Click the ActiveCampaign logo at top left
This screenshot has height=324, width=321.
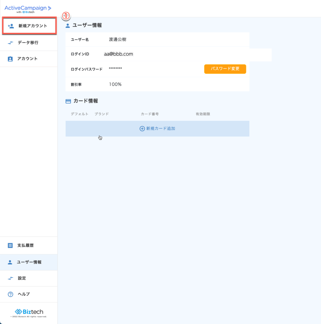pos(28,9)
